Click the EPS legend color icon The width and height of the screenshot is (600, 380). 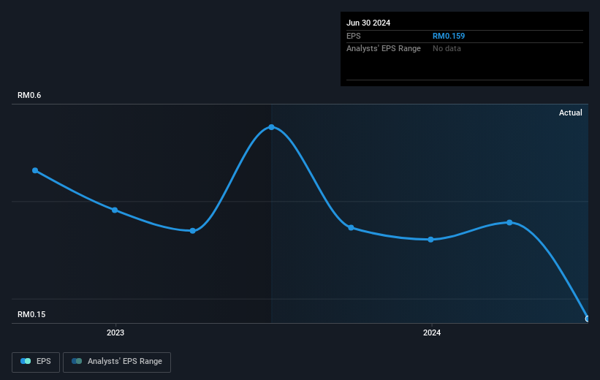coord(26,361)
